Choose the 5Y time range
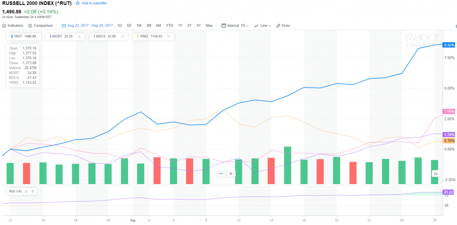Viewport: 457px width, 225px height. pyautogui.click(x=199, y=25)
